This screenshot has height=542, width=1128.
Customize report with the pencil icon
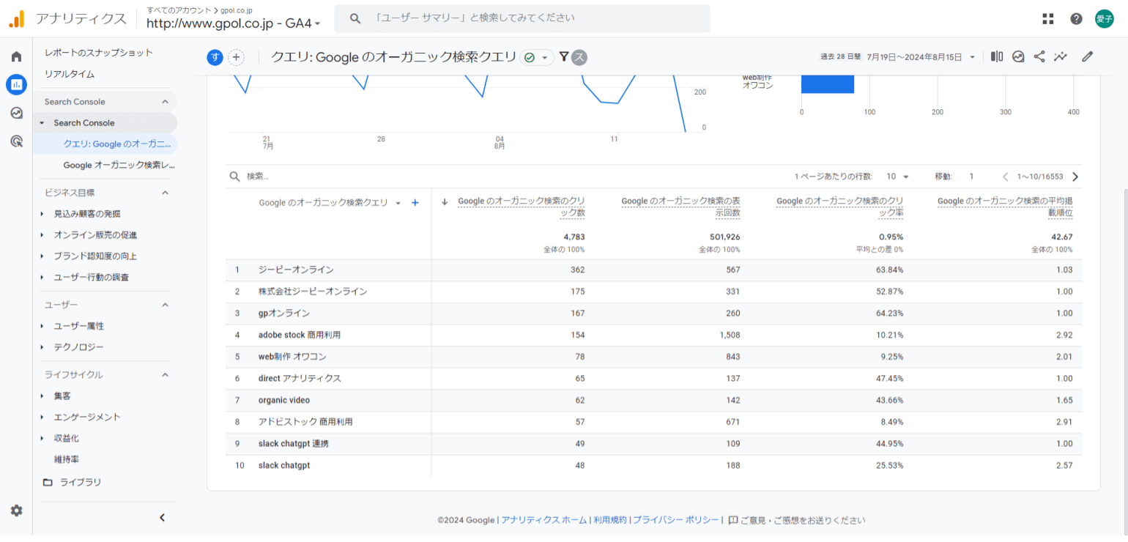tap(1087, 56)
